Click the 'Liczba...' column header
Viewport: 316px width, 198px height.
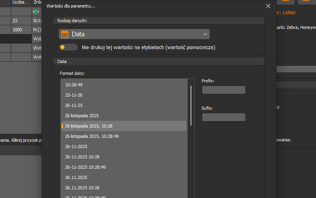pos(21,2)
